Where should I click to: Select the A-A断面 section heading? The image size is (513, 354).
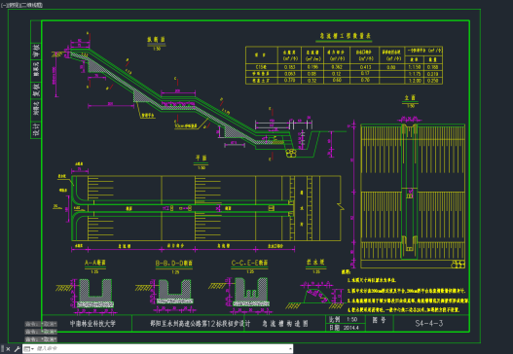[94, 263]
